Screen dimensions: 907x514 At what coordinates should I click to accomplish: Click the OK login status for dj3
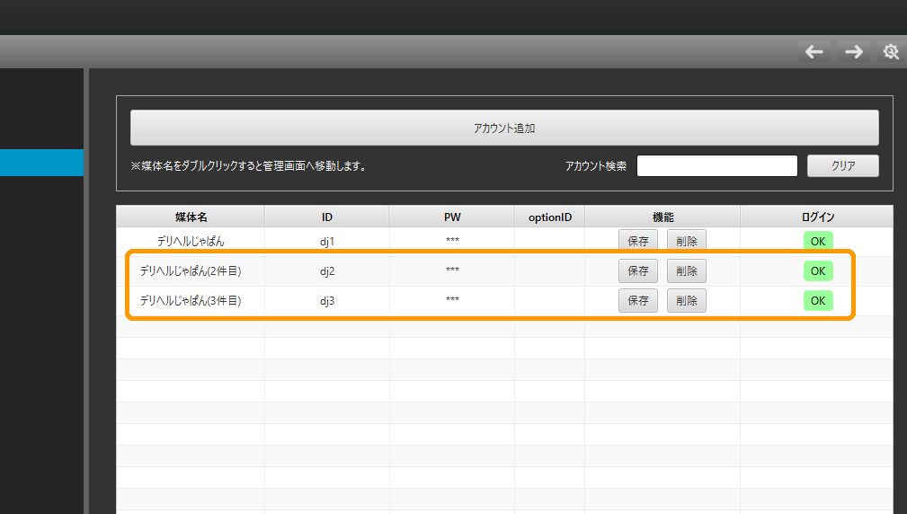[x=818, y=301]
